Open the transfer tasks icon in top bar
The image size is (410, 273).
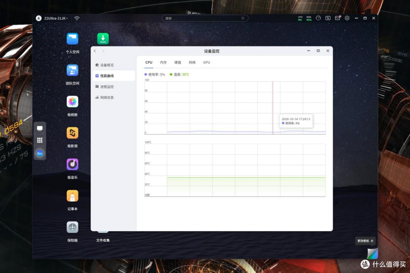click(x=328, y=18)
